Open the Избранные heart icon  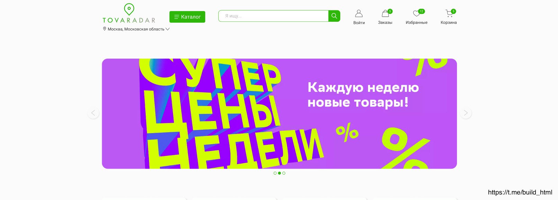417,13
